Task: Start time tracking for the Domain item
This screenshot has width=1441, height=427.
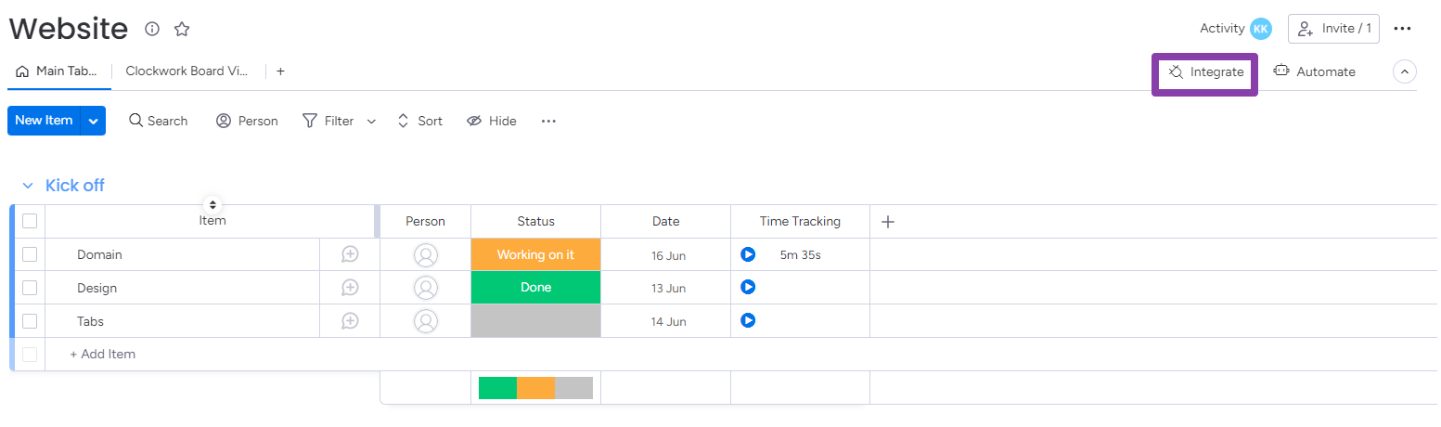Action: (x=748, y=254)
